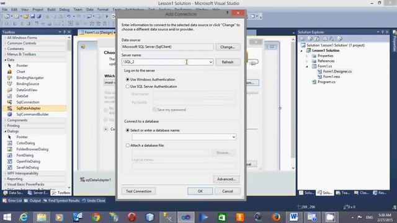Select the OpenFileDialog toolbox item
This screenshot has width=397, height=223.
coord(28,161)
